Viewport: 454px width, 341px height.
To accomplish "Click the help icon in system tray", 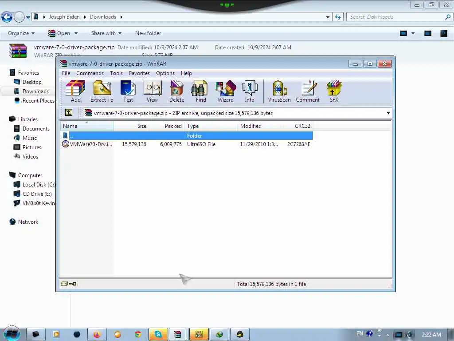I will click(x=369, y=333).
